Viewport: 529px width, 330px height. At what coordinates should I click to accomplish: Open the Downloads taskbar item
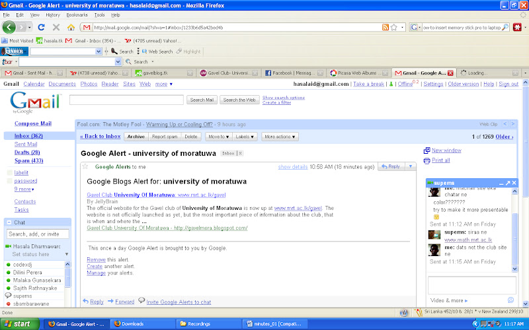[x=143, y=324]
